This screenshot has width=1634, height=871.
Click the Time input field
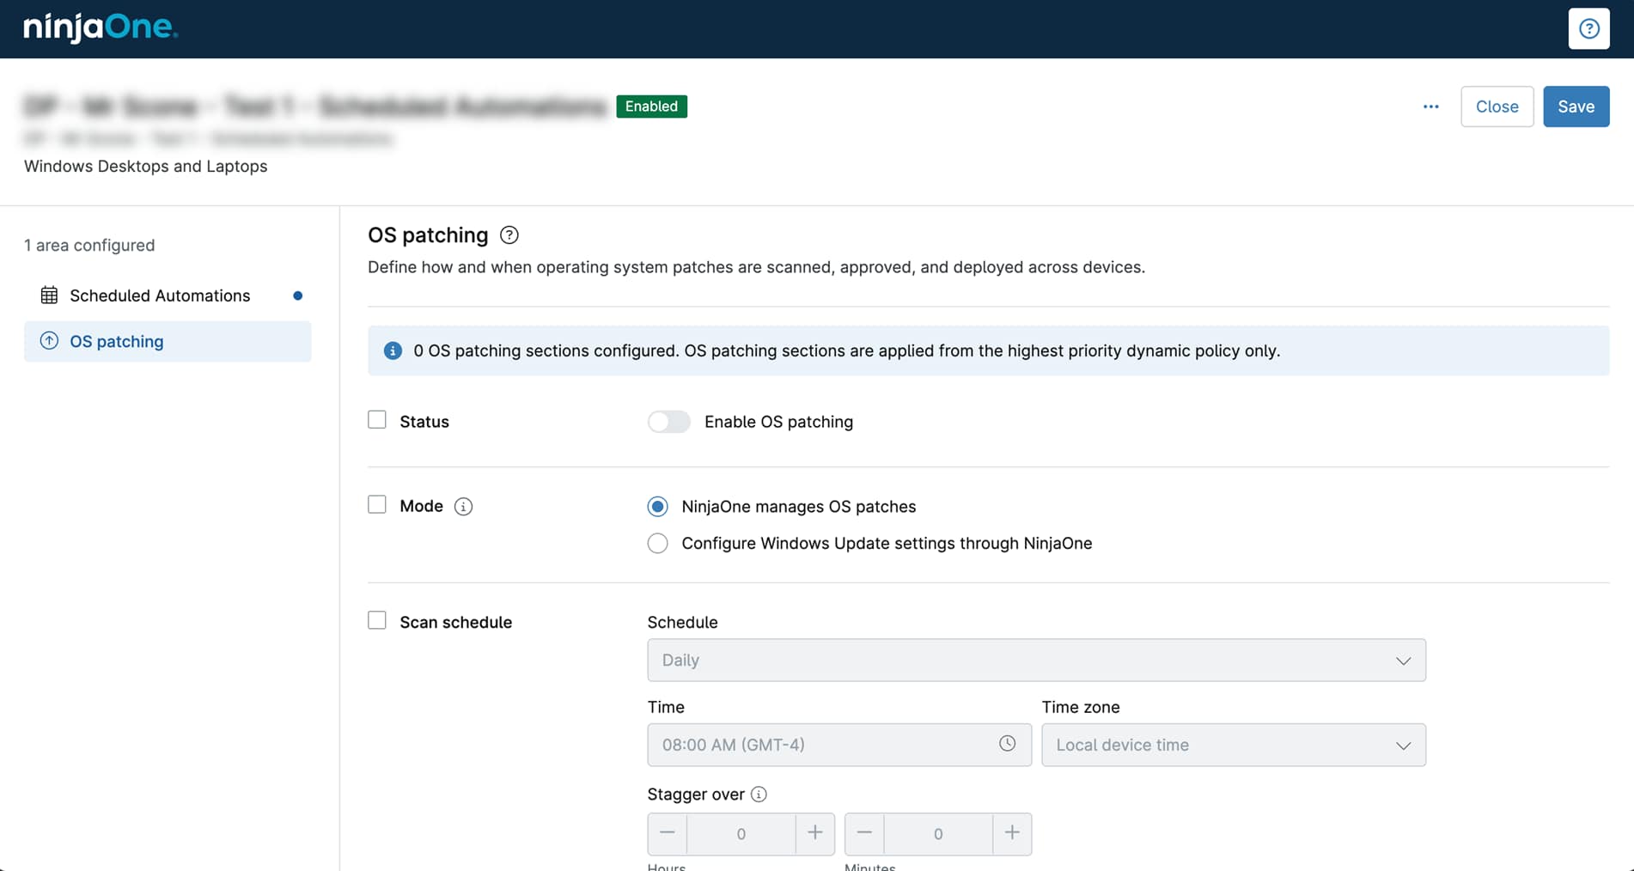[820, 745]
